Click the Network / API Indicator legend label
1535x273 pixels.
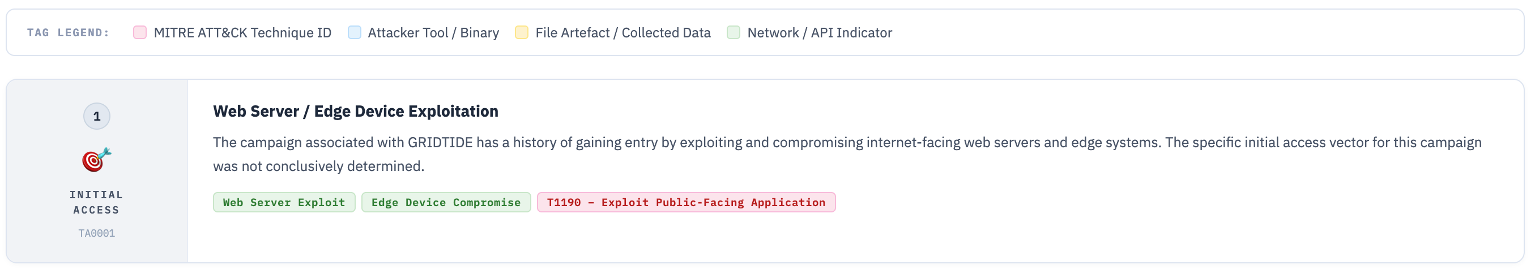pyautogui.click(x=820, y=33)
